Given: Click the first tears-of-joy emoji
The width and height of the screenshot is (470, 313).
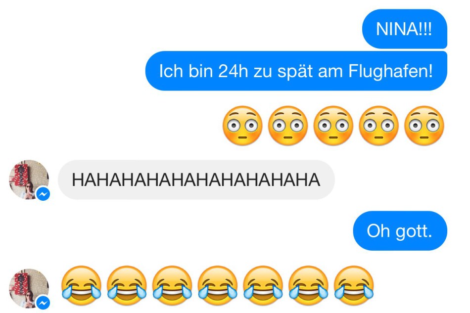Looking at the screenshot, I should [x=81, y=285].
